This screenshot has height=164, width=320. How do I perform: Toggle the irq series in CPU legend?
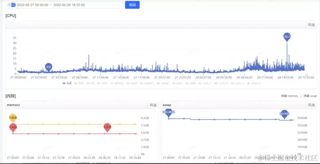click(x=90, y=83)
